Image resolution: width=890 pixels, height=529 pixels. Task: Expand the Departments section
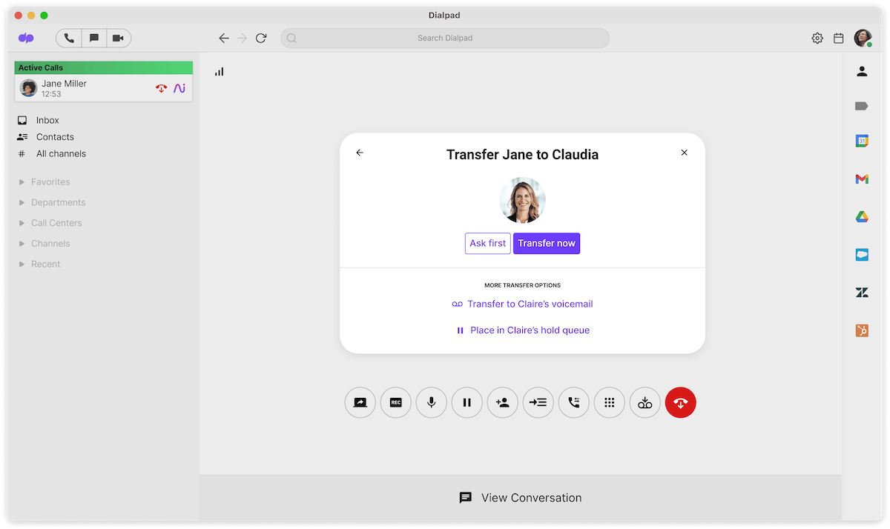point(58,202)
